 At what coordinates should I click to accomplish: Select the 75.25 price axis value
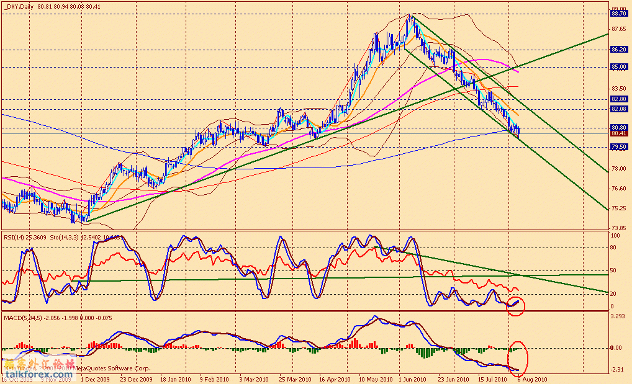tap(619, 208)
